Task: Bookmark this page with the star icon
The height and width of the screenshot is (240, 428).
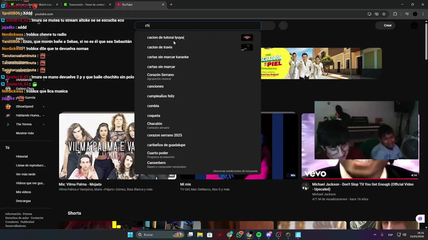Action: pyautogui.click(x=384, y=14)
